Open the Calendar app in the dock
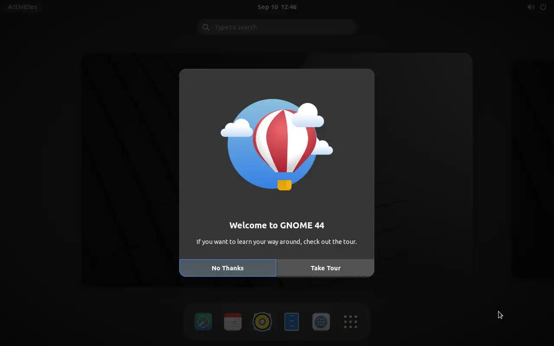 pos(233,322)
